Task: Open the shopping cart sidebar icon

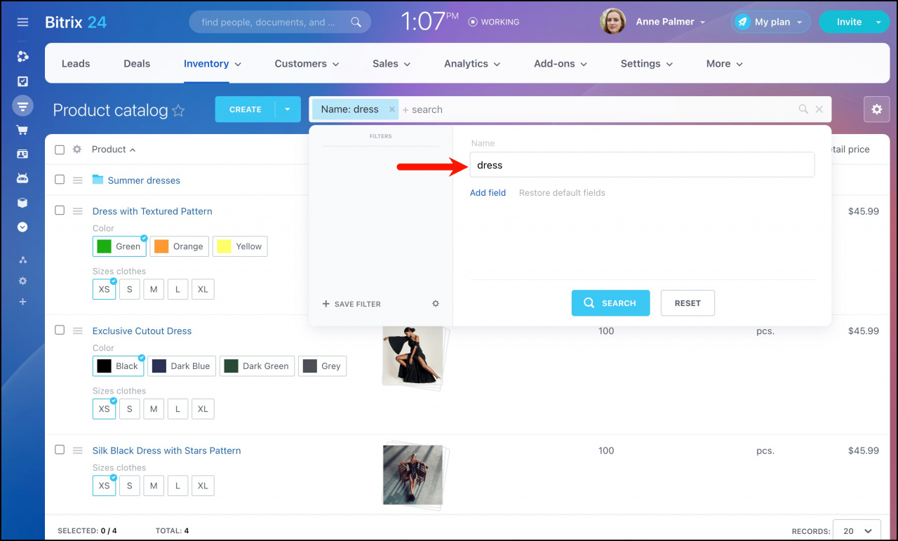Action: pyautogui.click(x=22, y=130)
